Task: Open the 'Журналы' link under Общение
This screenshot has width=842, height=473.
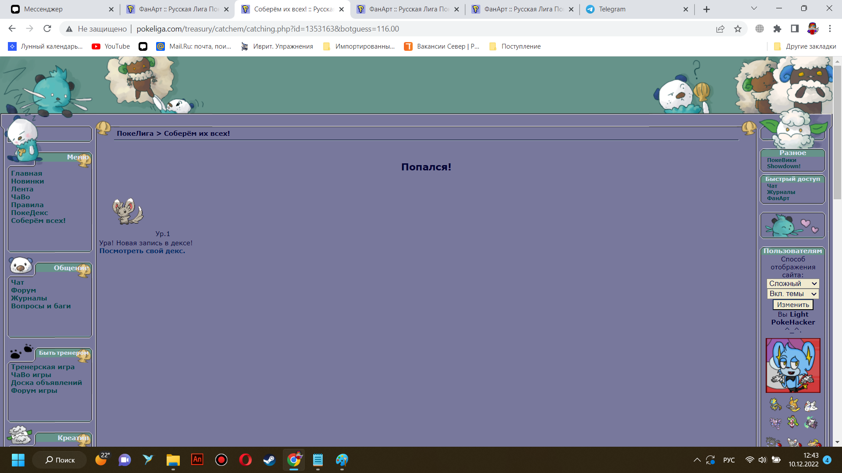Action: pyautogui.click(x=29, y=298)
